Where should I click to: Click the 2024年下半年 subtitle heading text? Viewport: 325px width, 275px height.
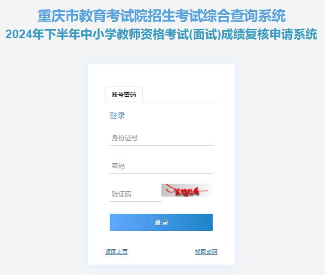(x=161, y=34)
